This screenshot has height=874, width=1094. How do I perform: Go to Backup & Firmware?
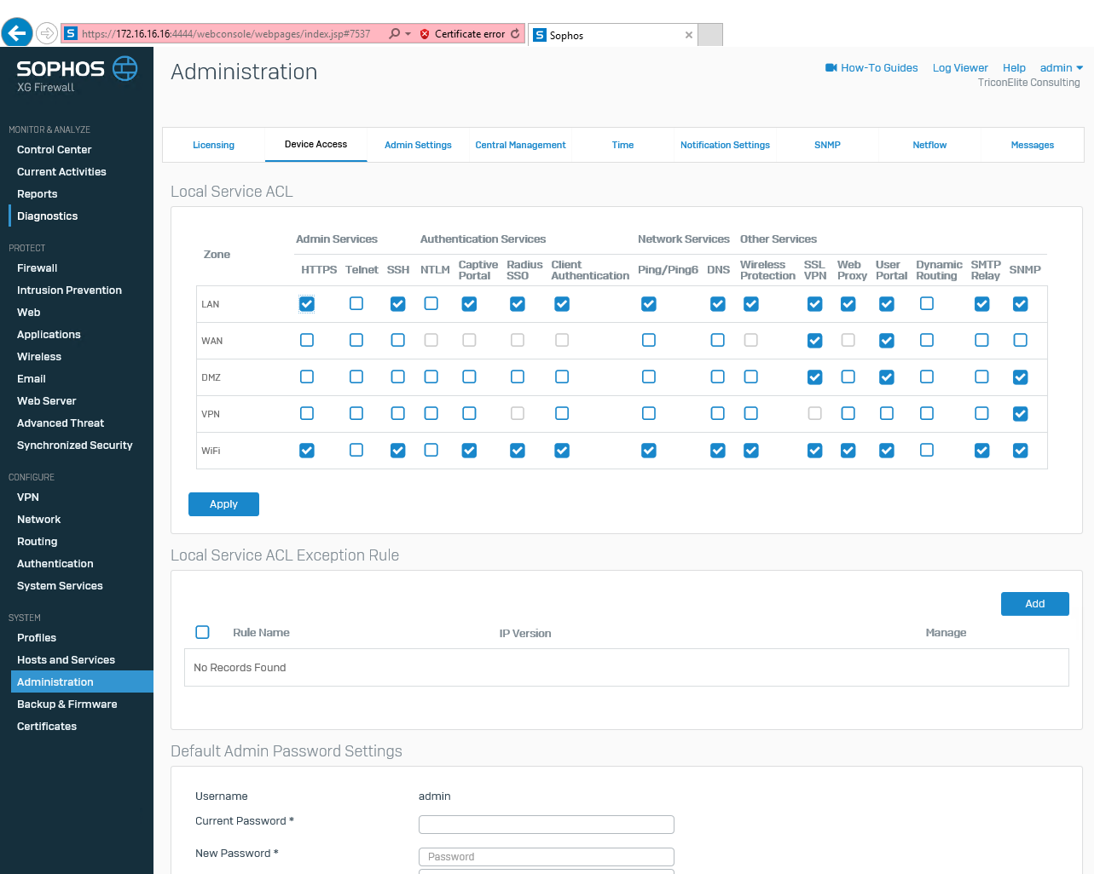click(67, 704)
